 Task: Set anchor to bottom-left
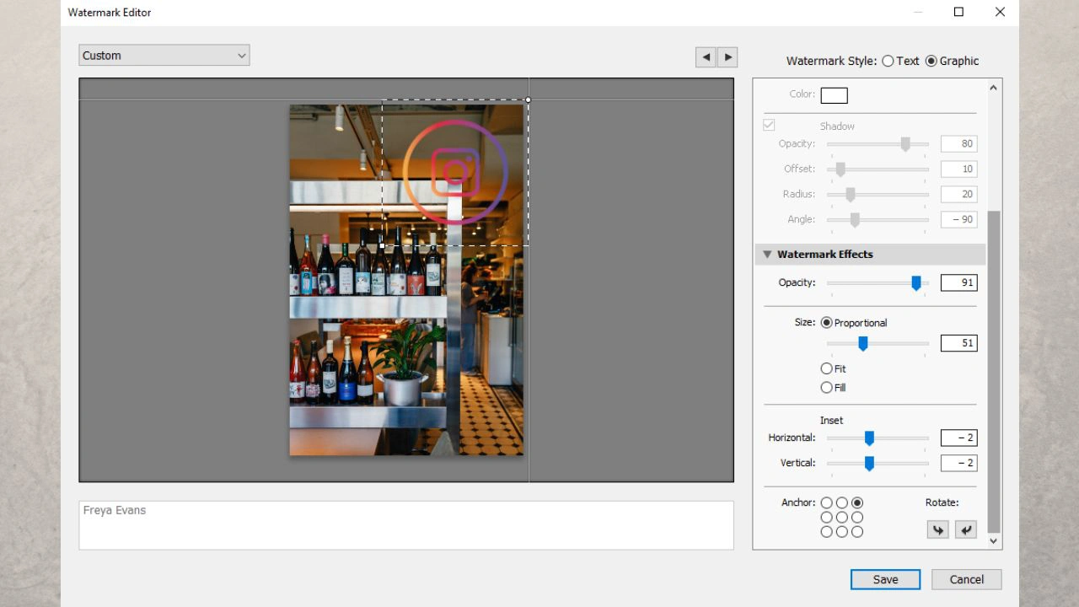[826, 531]
